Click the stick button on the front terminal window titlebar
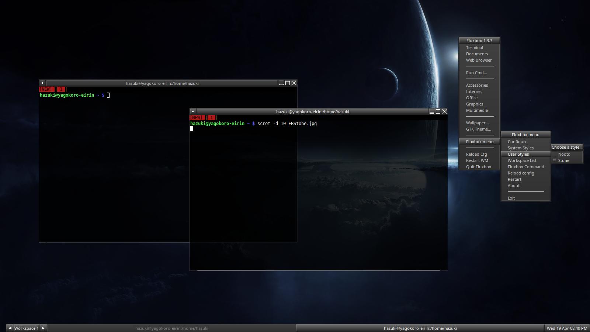Screen dimensions: 590x332 coord(192,111)
